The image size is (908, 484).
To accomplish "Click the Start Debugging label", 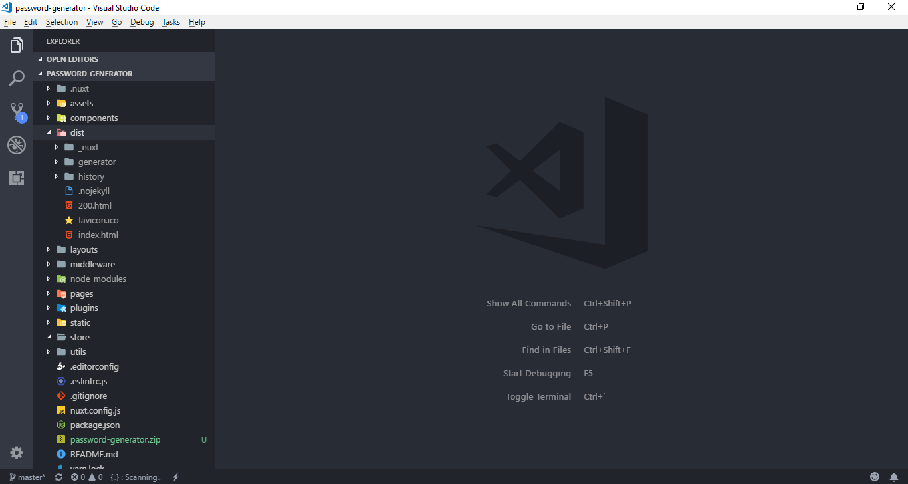I will tap(537, 373).
